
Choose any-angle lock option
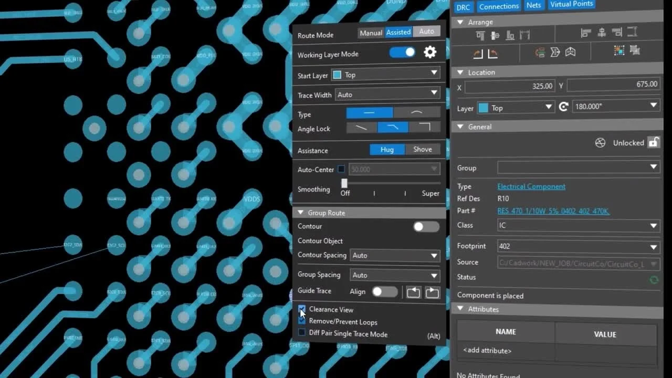[x=362, y=128]
